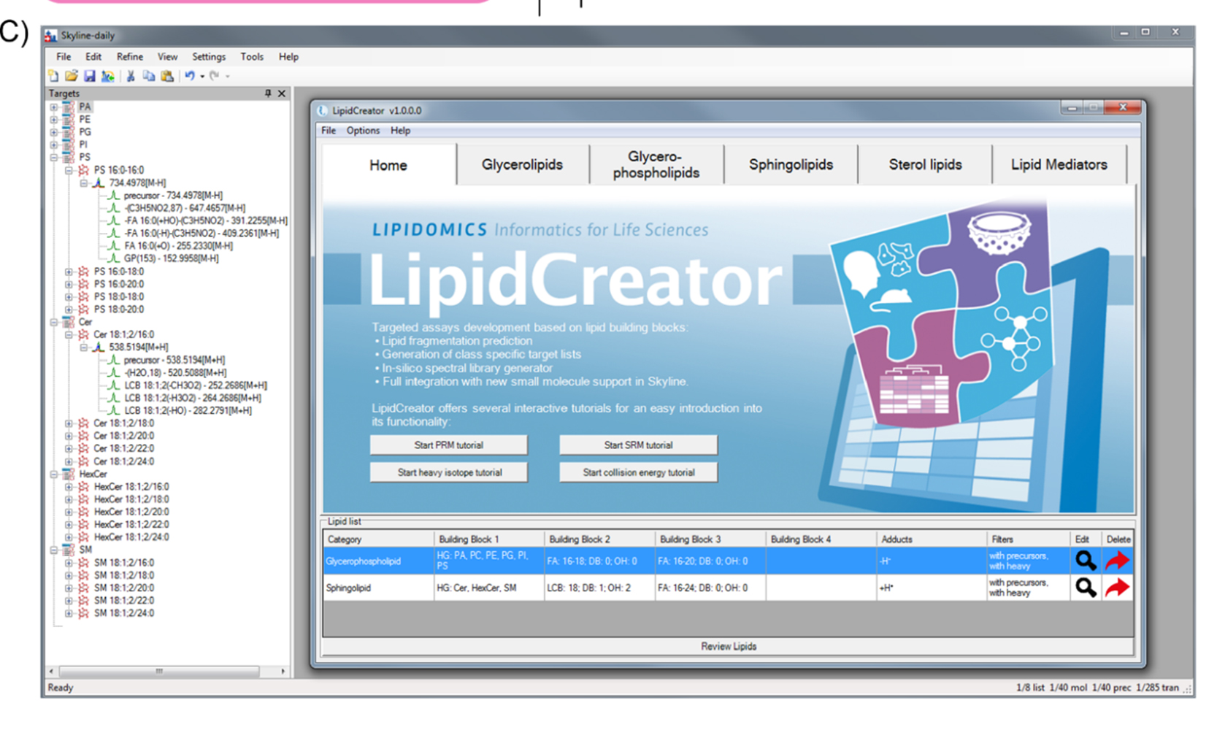This screenshot has width=1217, height=730.
Task: Open the Help menu in LipidCreator
Action: (400, 131)
